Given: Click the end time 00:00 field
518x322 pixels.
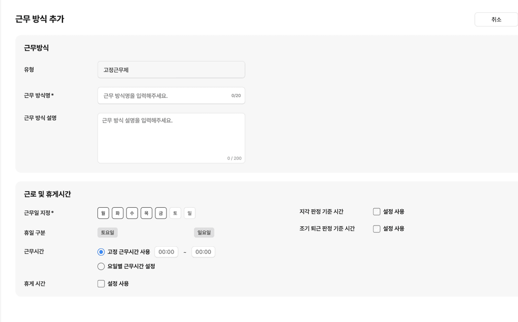Looking at the screenshot, I should pos(203,252).
